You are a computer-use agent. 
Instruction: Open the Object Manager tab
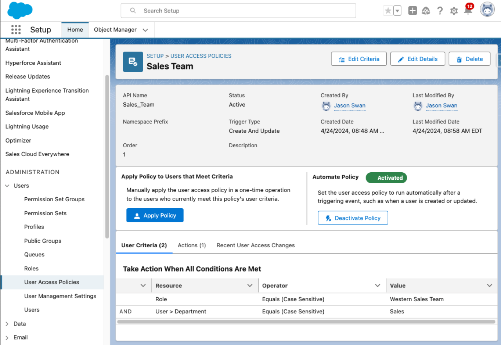(x=115, y=30)
